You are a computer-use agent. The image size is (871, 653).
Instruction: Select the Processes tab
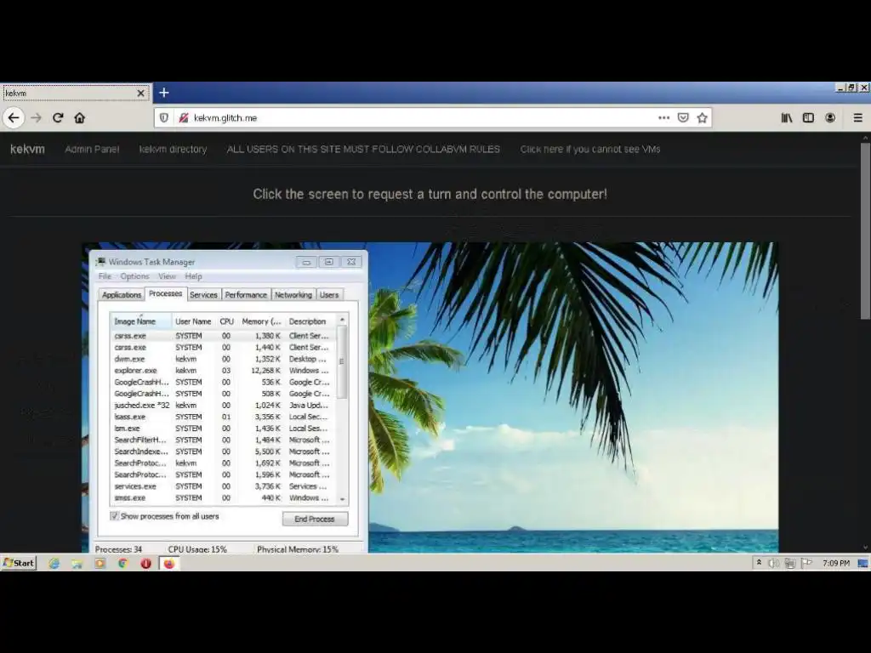(x=166, y=293)
